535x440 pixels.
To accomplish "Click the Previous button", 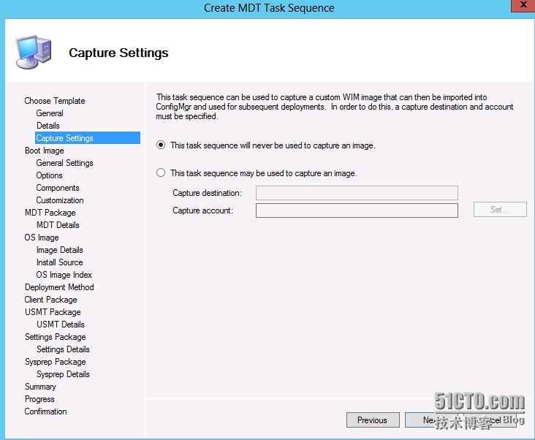I will (x=373, y=420).
